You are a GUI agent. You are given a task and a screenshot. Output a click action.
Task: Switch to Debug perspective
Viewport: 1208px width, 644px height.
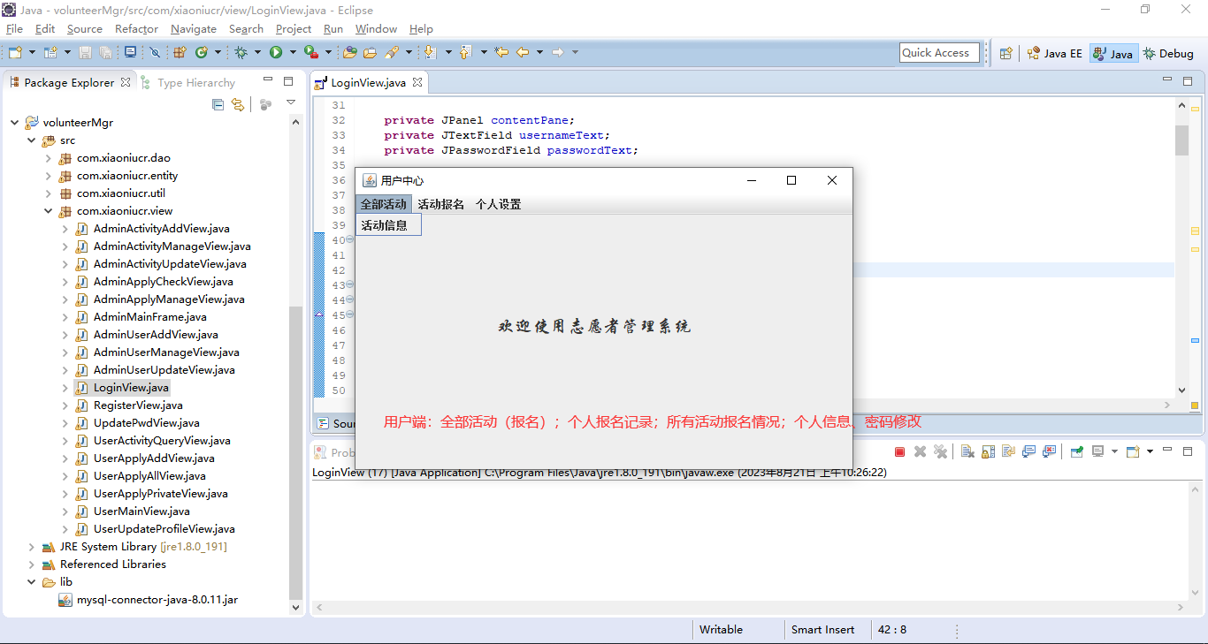click(1168, 53)
